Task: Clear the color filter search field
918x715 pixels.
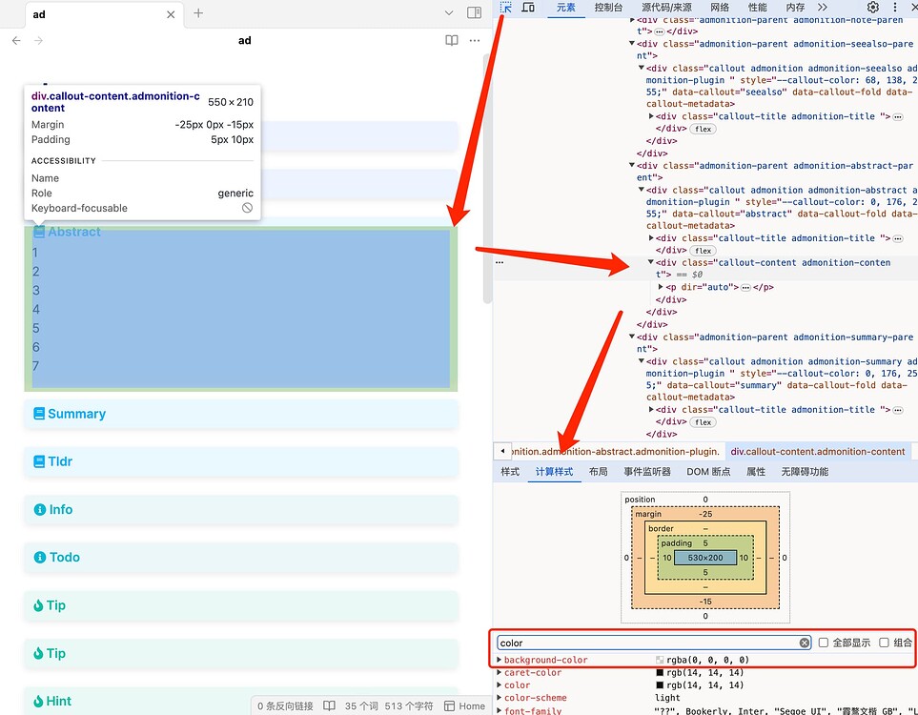Action: [804, 643]
